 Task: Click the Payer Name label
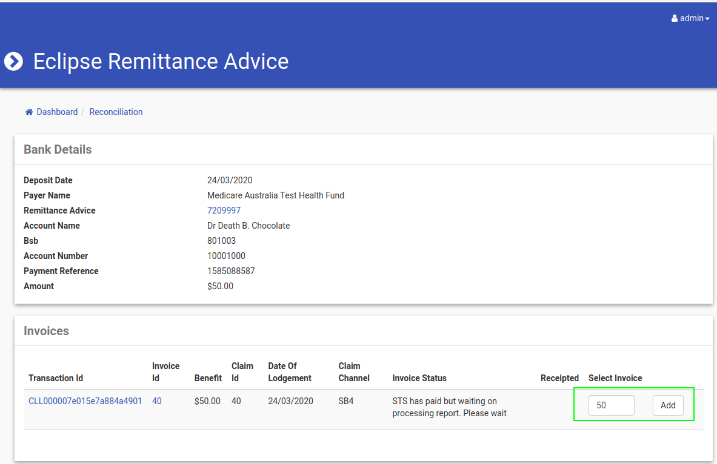coord(47,195)
